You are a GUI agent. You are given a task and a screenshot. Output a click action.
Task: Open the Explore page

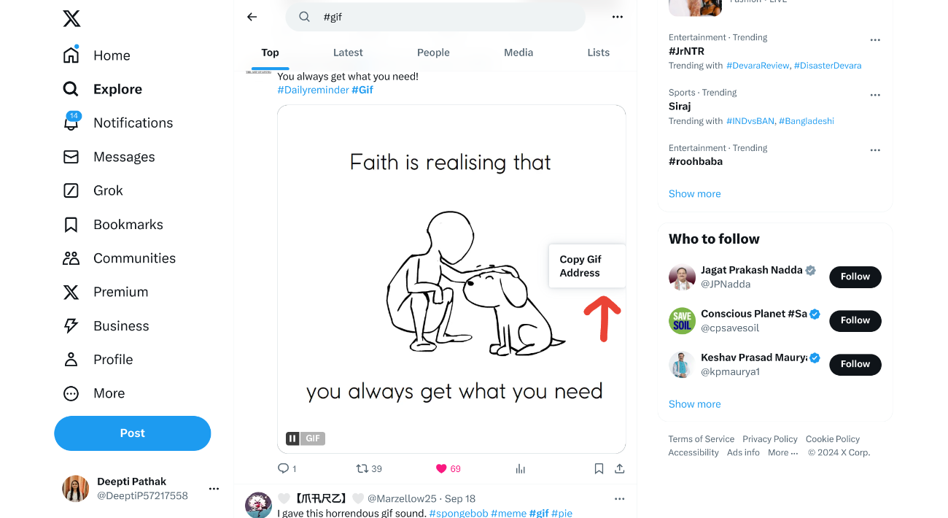click(x=118, y=88)
